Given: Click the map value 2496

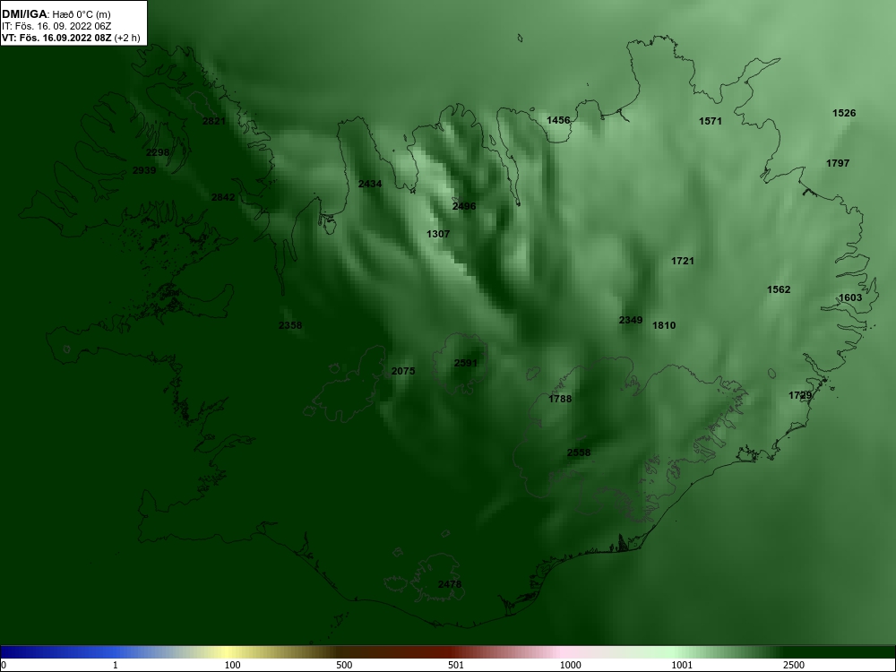Looking at the screenshot, I should pos(464,206).
